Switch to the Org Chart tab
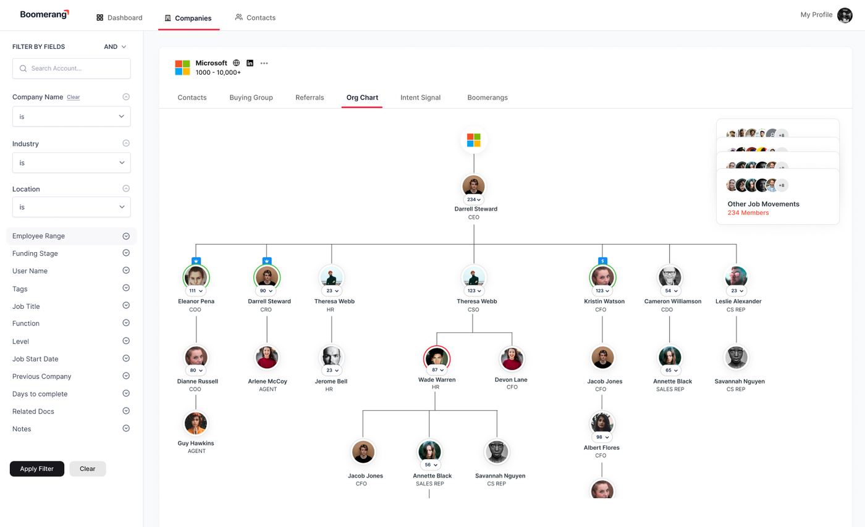This screenshot has height=527, width=865. [362, 98]
